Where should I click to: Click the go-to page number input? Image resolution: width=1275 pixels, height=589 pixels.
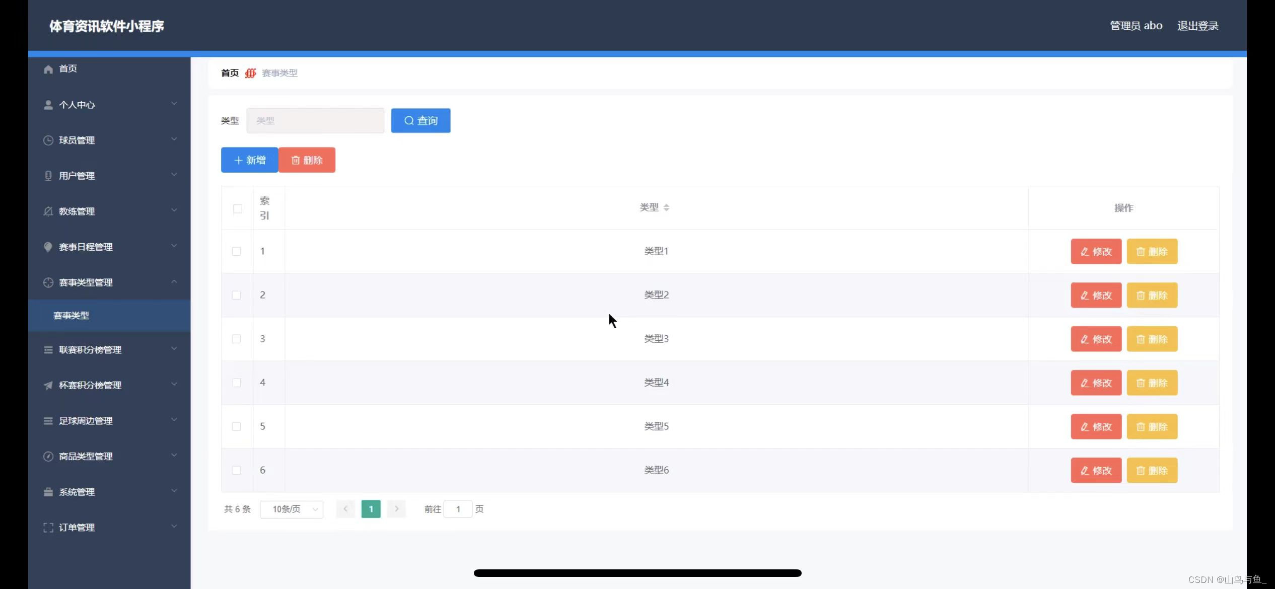tap(458, 509)
